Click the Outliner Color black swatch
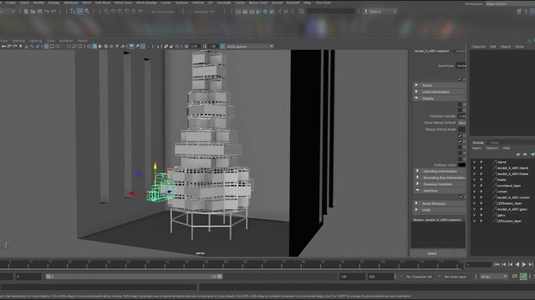The height and width of the screenshot is (300, 535). 461,165
